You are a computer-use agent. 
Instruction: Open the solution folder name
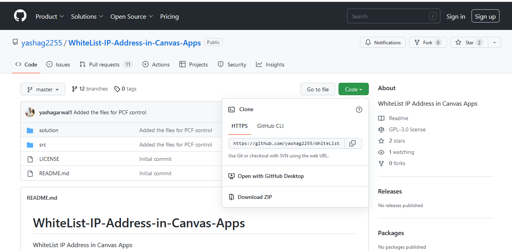click(49, 130)
